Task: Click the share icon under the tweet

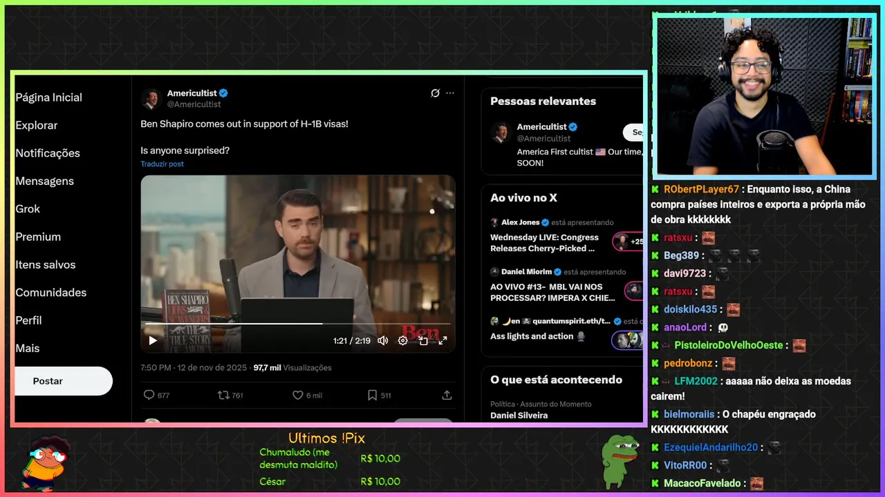Action: [x=447, y=395]
